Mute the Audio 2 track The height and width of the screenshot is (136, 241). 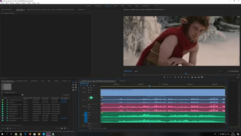pyautogui.click(x=91, y=104)
